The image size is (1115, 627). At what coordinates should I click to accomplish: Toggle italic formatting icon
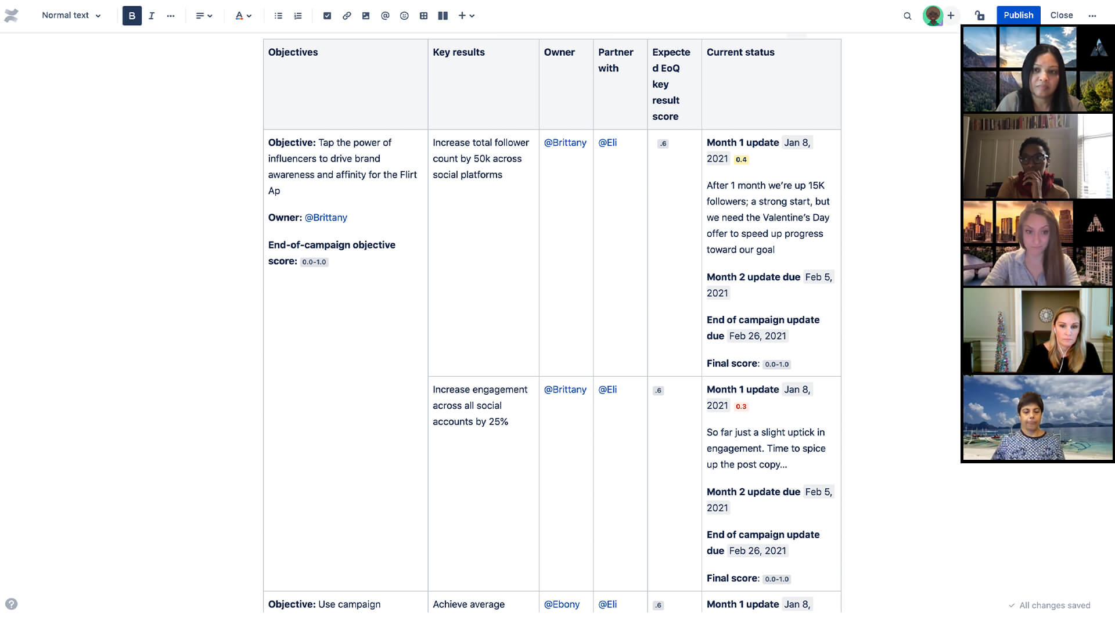pos(151,15)
